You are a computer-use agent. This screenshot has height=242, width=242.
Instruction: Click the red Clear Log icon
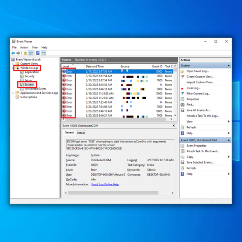tap(182, 89)
